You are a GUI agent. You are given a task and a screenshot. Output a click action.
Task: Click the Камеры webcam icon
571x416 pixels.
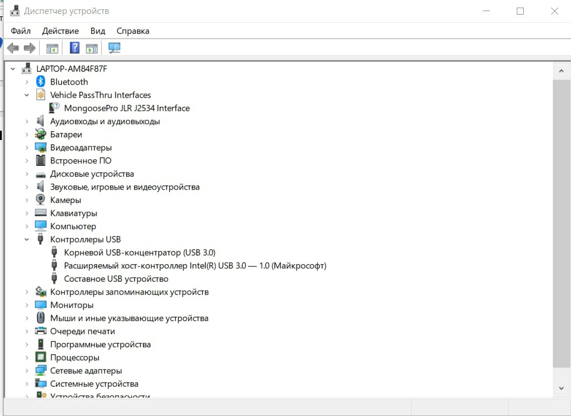40,200
